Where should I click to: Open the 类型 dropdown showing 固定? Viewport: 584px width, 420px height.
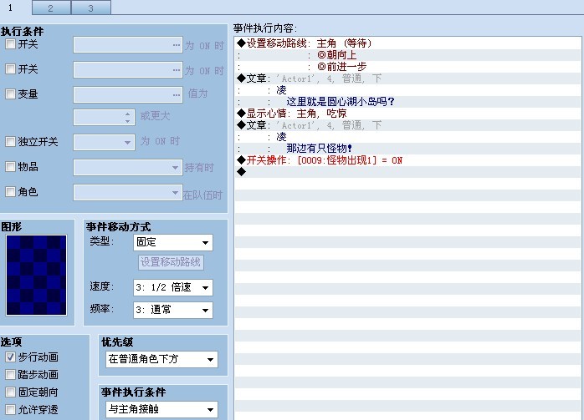pos(173,242)
